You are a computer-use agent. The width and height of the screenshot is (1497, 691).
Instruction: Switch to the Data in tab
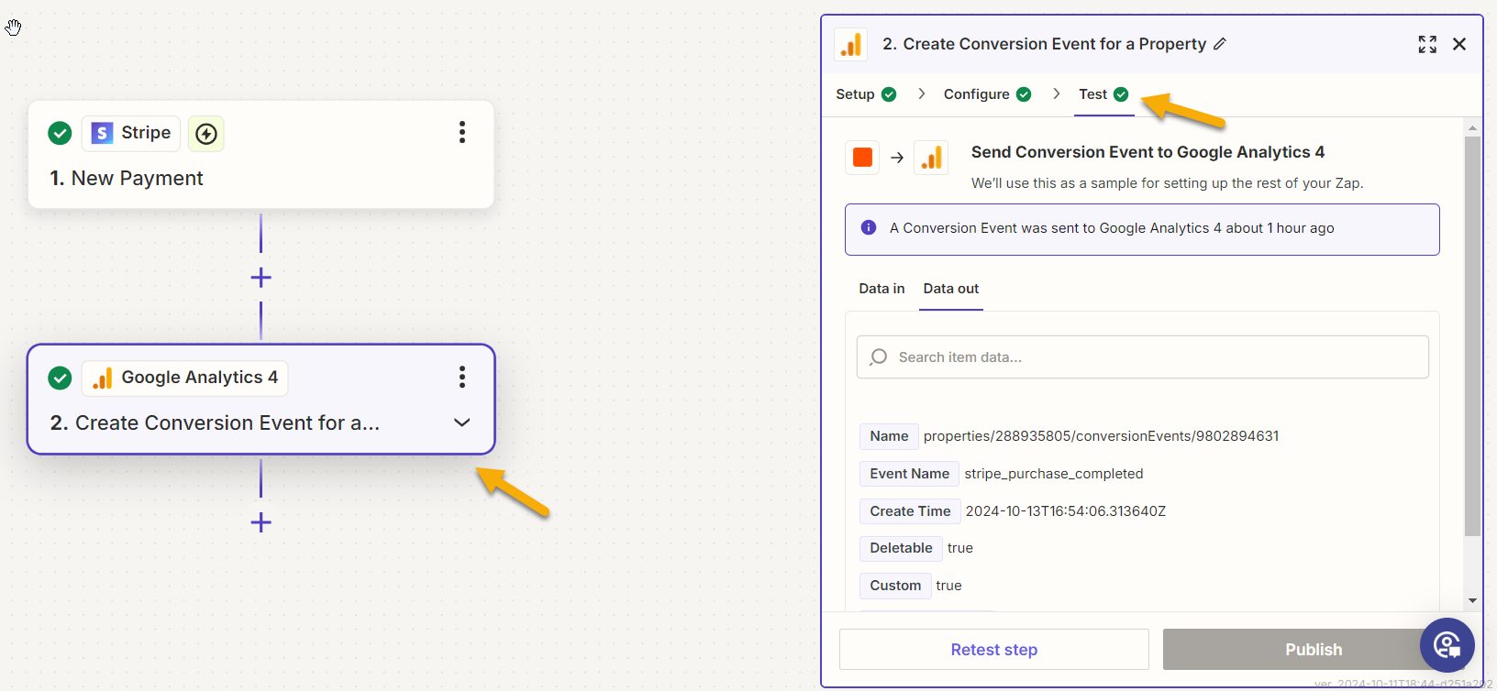882,289
